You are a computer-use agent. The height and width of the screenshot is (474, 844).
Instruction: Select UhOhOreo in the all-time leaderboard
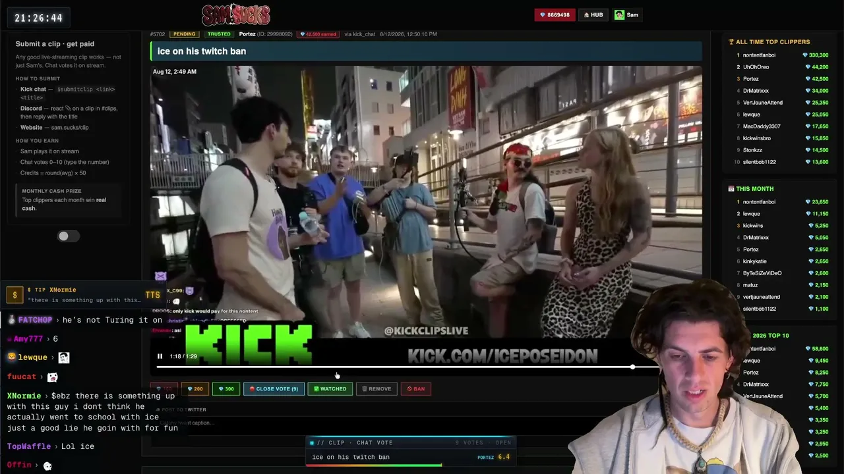click(x=756, y=67)
